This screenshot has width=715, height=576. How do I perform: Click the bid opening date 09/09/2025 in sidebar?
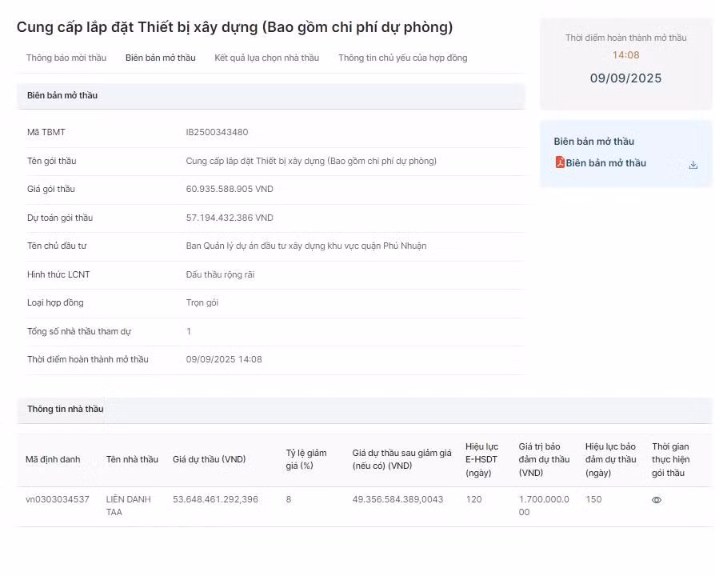coord(625,78)
